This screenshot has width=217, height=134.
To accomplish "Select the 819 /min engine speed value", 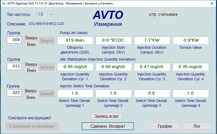I will click(x=75, y=40).
